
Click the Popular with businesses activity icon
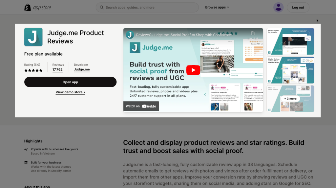click(26, 149)
